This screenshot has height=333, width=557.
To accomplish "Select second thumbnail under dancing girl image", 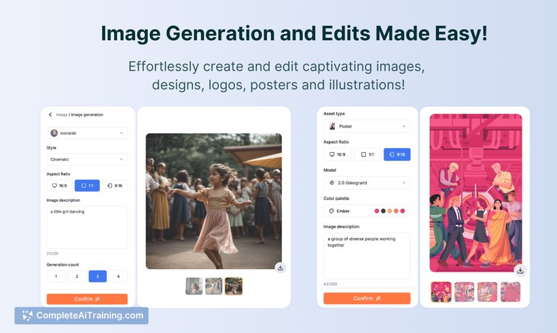I will (x=214, y=286).
